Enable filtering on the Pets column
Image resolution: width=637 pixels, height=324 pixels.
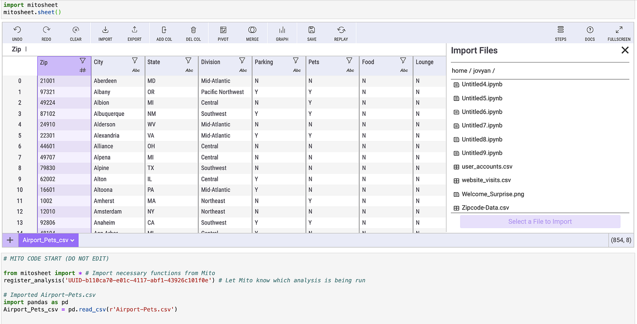point(350,60)
